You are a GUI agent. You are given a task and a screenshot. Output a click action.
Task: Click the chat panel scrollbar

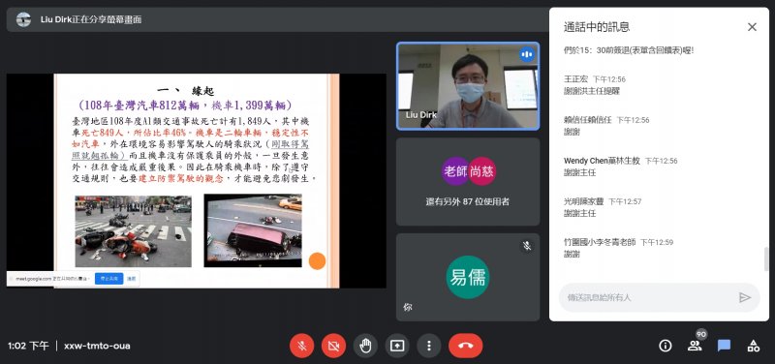click(x=766, y=258)
